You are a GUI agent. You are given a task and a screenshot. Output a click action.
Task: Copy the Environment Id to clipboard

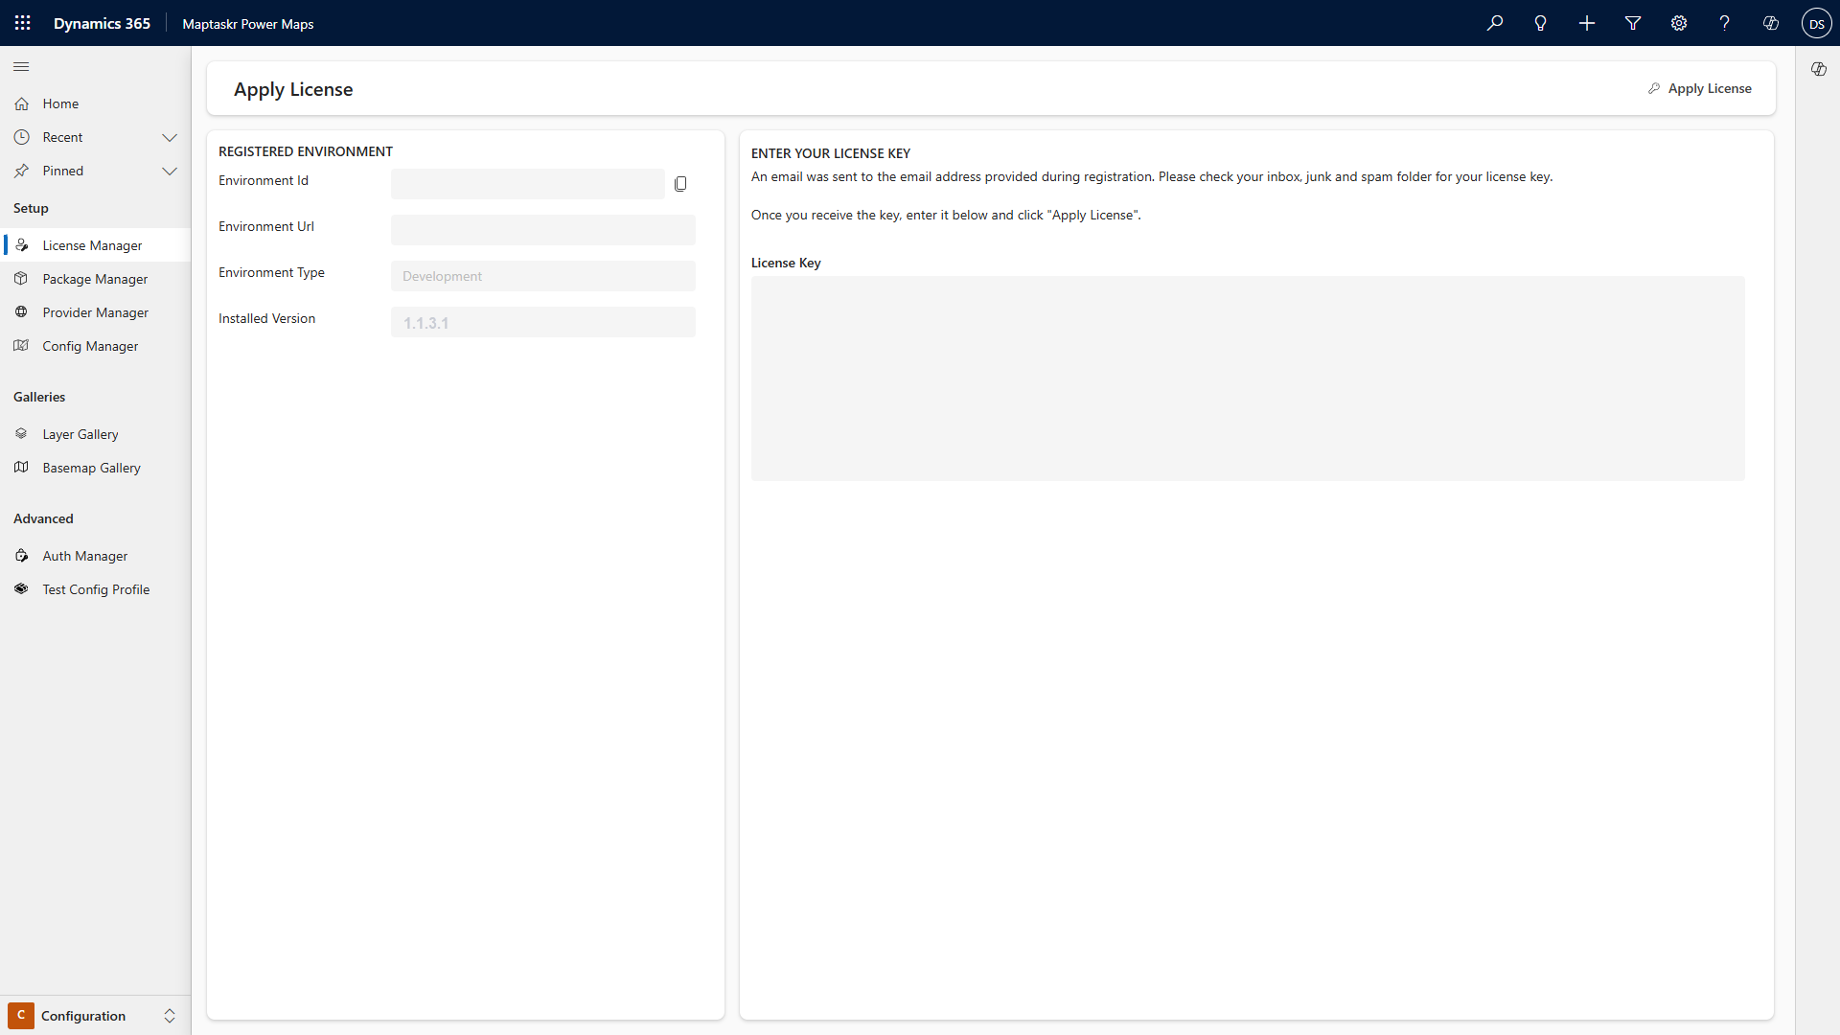point(680,184)
